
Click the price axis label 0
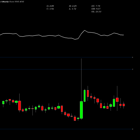[132, 129]
